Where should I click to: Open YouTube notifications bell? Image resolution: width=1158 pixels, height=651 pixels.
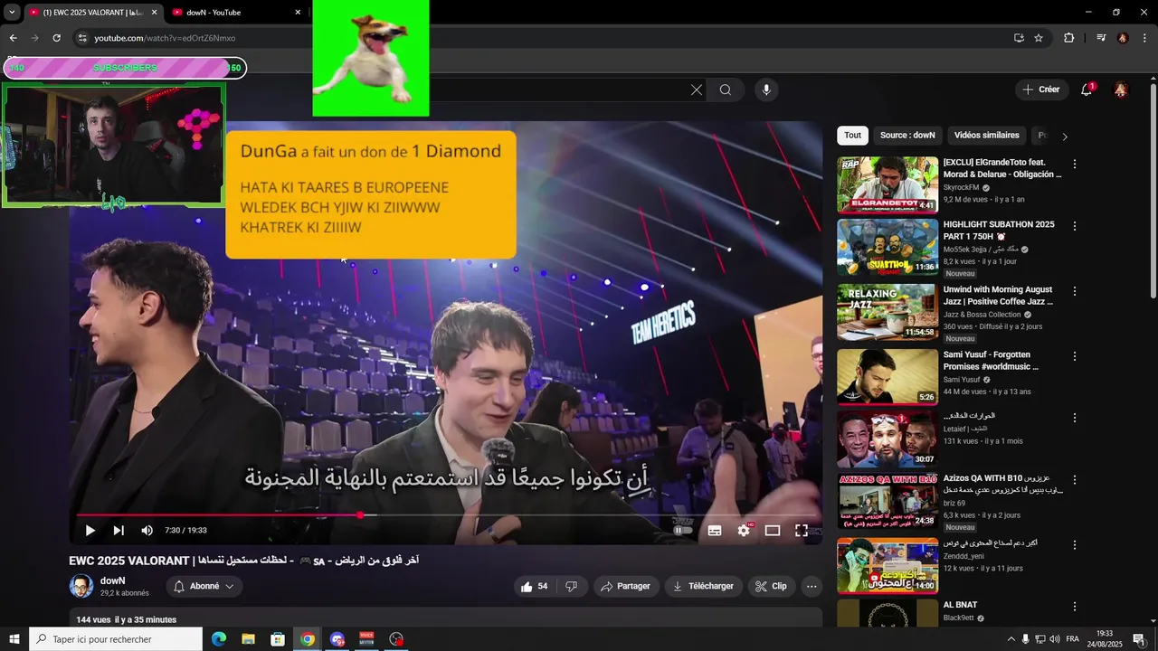[1087, 90]
